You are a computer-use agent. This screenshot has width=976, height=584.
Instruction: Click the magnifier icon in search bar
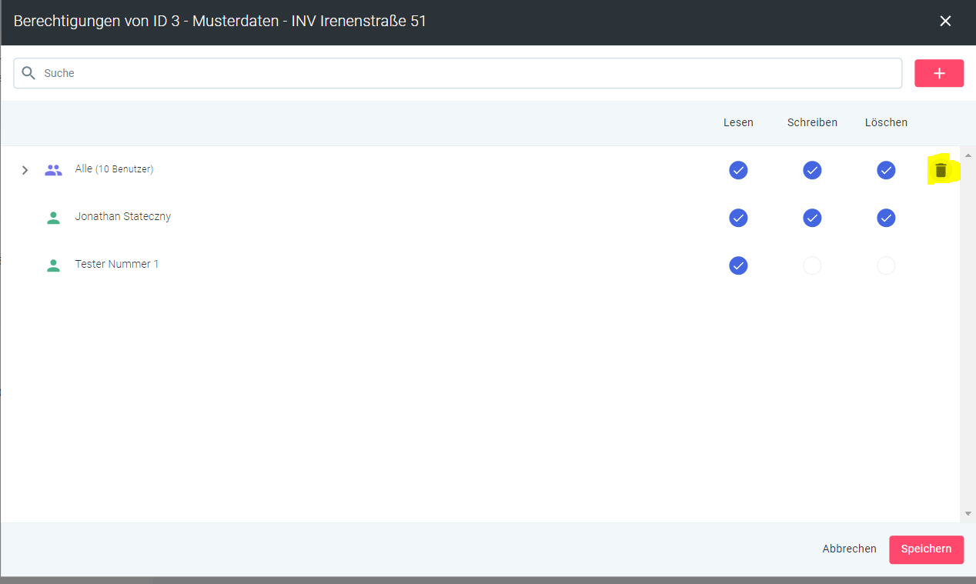28,73
